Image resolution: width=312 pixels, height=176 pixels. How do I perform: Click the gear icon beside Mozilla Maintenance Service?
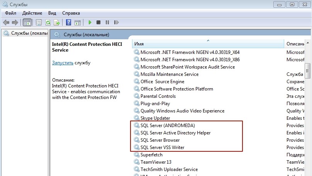pyautogui.click(x=137, y=74)
